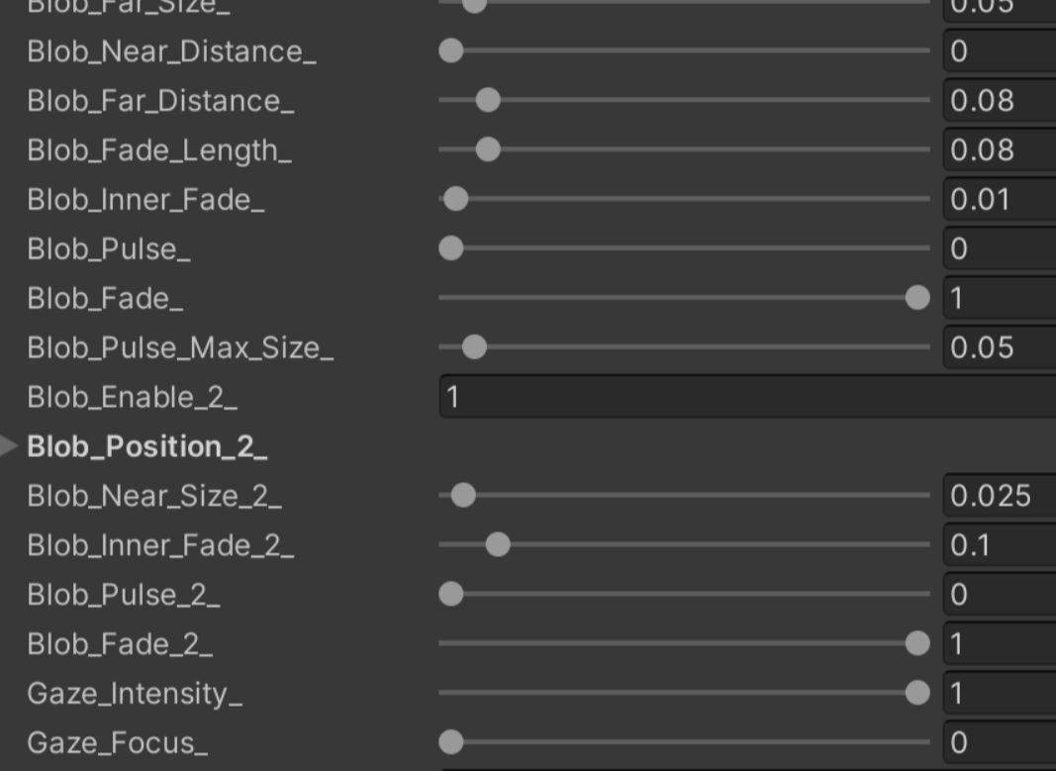Adjust the Blob_Inner_Fade_ slider
1056x771 pixels.
[x=455, y=198]
